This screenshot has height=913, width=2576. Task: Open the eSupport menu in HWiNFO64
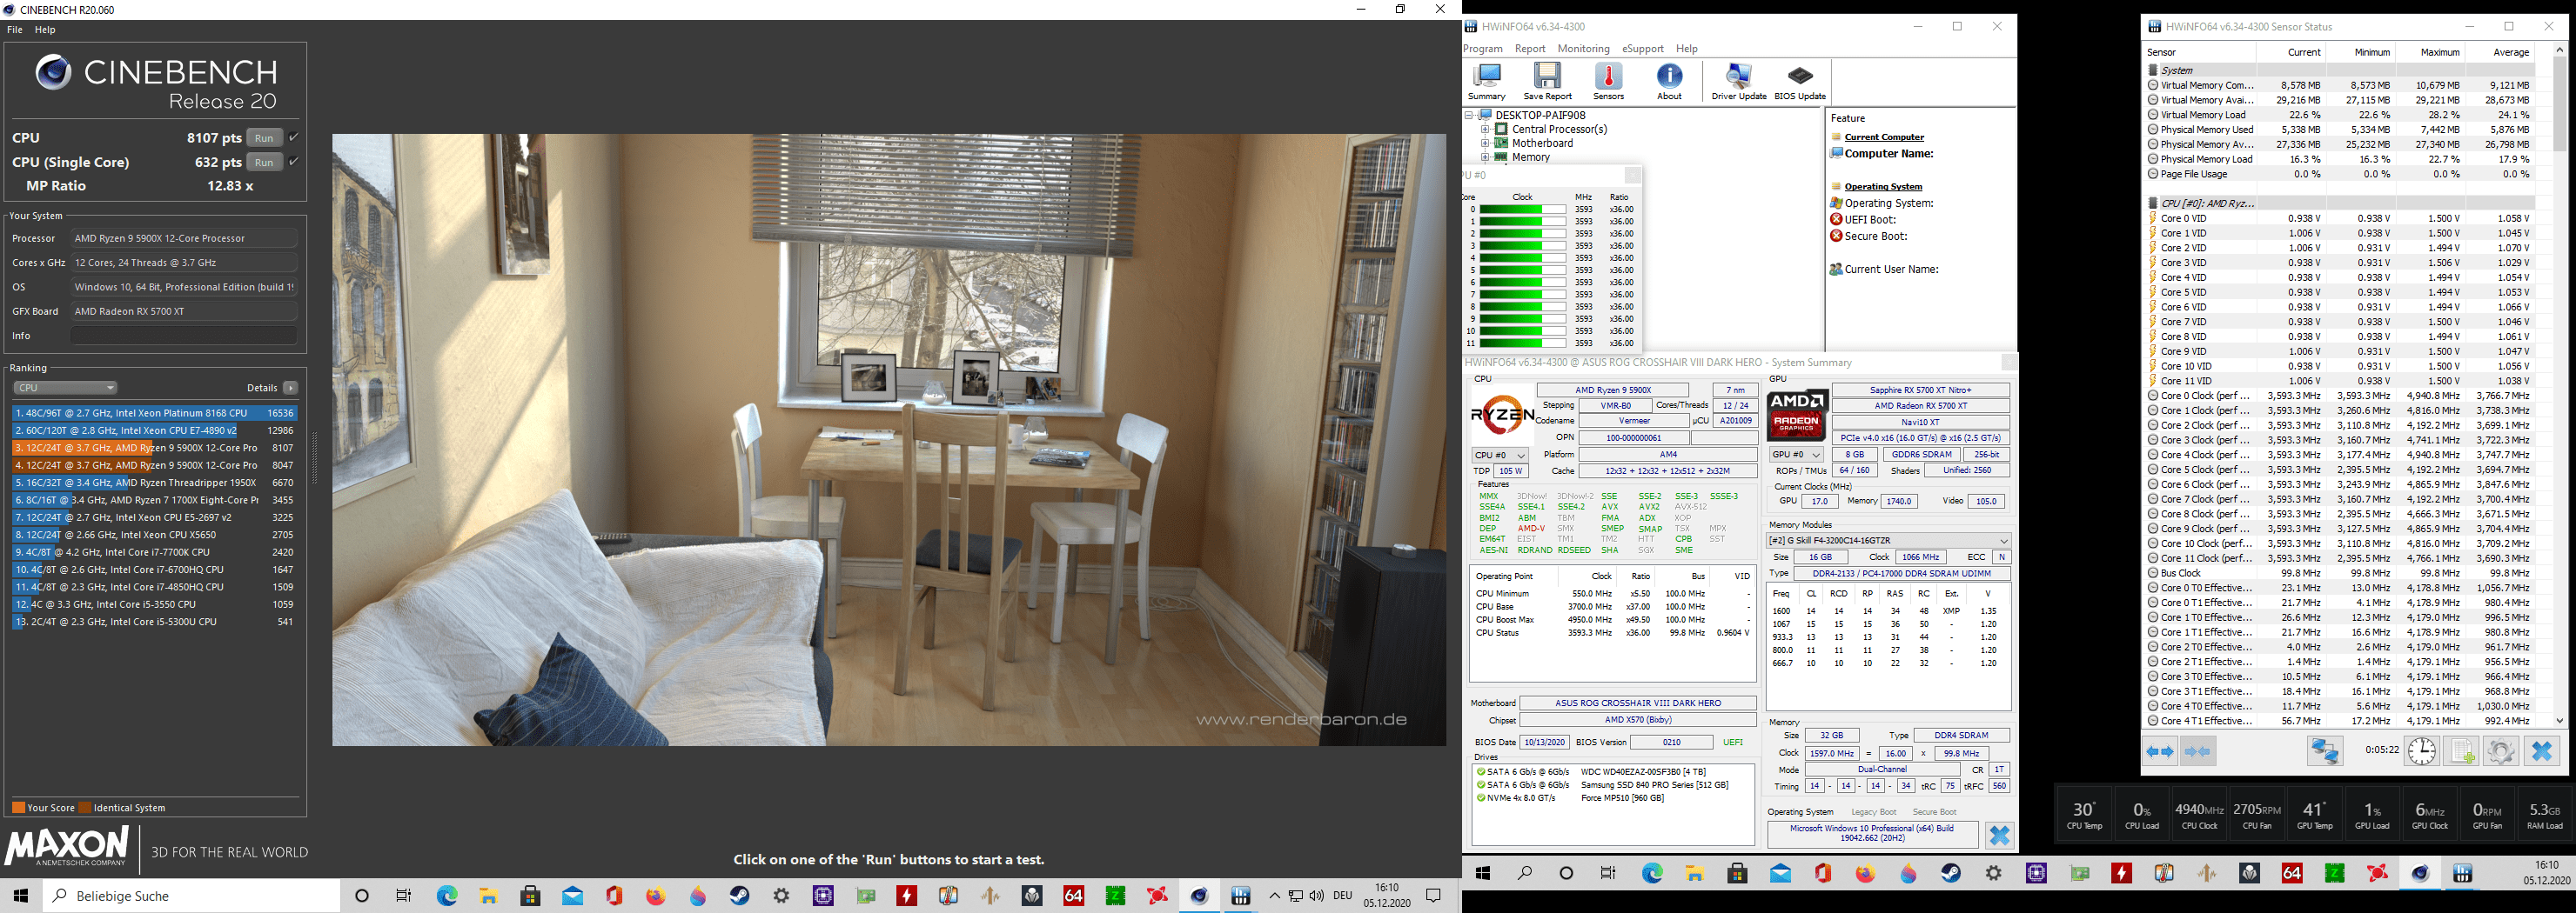[1643, 48]
